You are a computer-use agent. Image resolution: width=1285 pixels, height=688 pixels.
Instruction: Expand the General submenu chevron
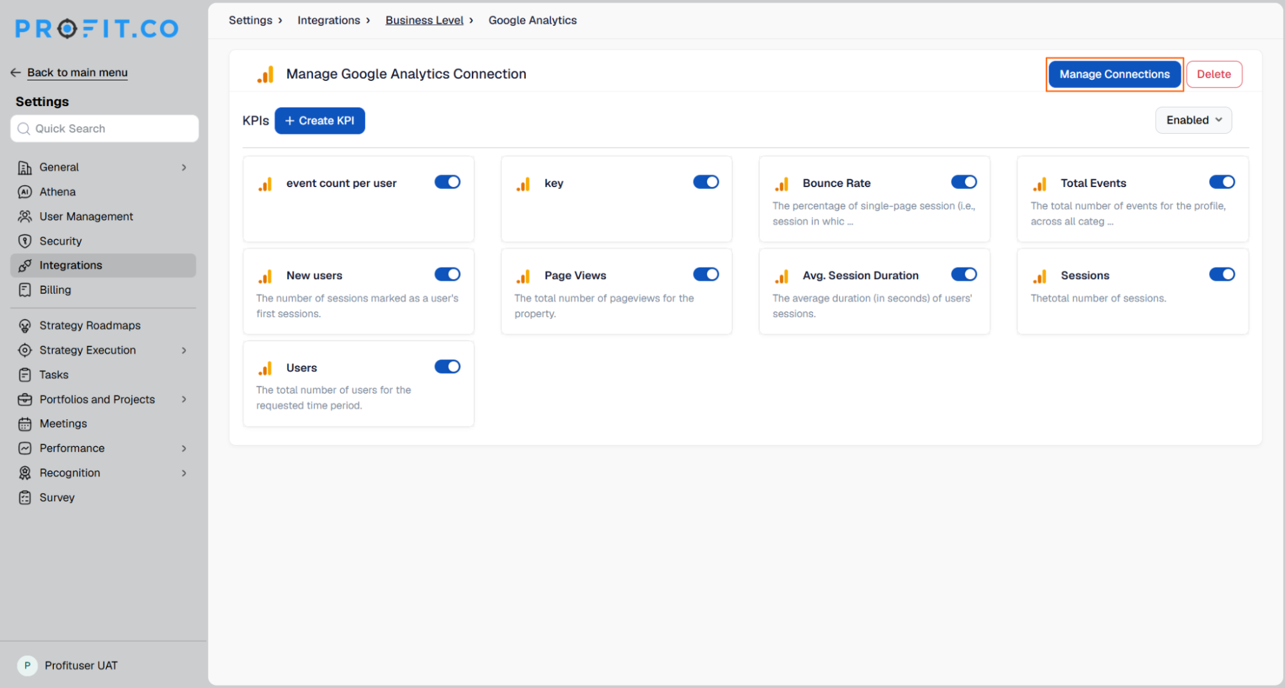[x=184, y=168]
